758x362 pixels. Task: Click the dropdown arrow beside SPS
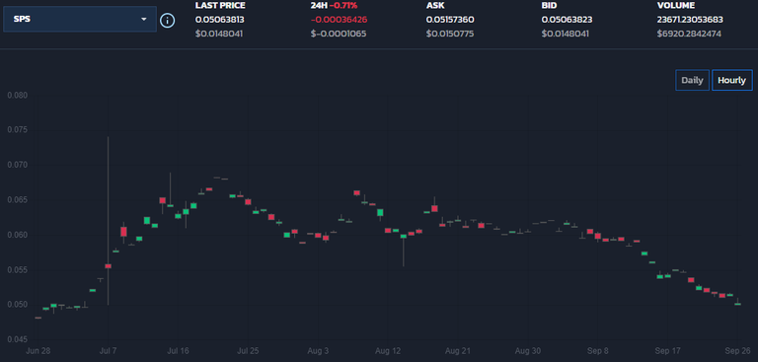[x=143, y=20]
